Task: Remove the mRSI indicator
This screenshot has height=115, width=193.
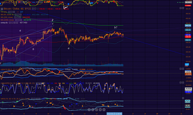Action: [x=40, y=99]
